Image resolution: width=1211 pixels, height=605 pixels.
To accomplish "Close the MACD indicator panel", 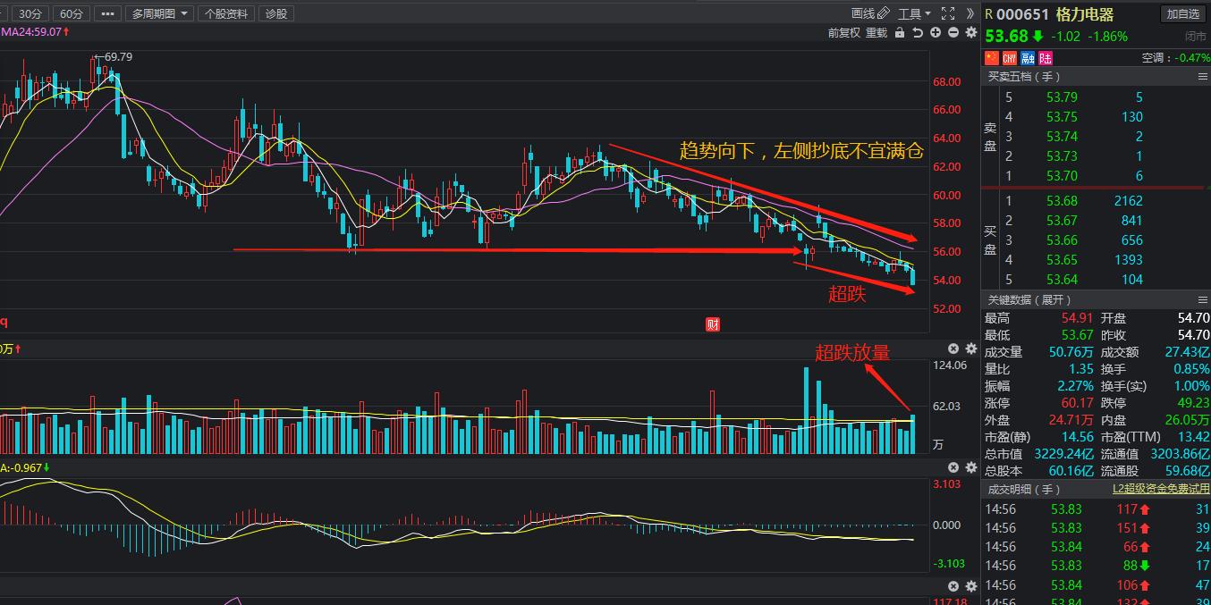I will click(x=953, y=466).
